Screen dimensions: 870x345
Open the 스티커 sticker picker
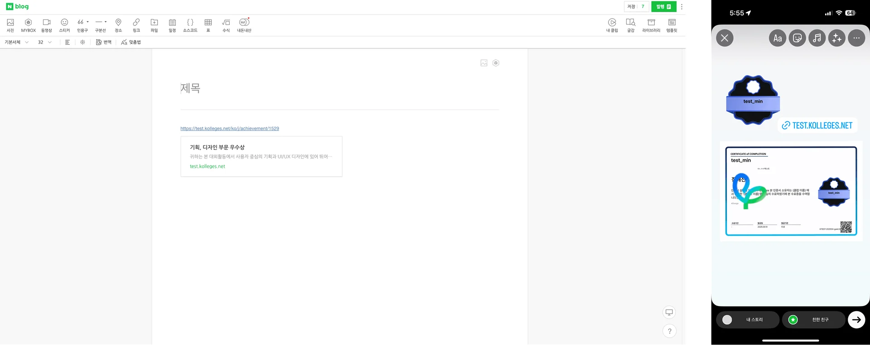(x=64, y=25)
